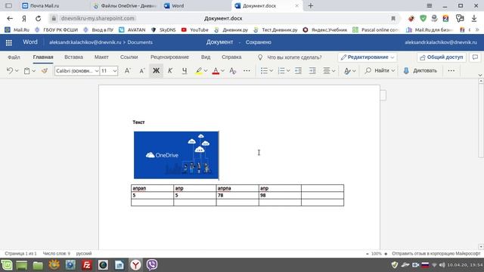Image resolution: width=484 pixels, height=272 pixels.
Task: Open Дневник.ру bookmark
Action: (x=231, y=30)
